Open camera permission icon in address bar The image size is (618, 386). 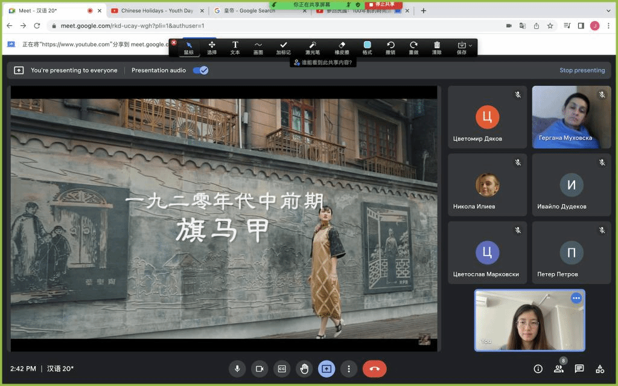tap(509, 25)
